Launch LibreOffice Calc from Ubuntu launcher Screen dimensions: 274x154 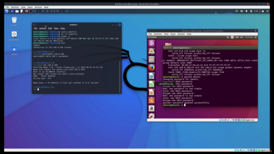pyautogui.click(x=152, y=84)
